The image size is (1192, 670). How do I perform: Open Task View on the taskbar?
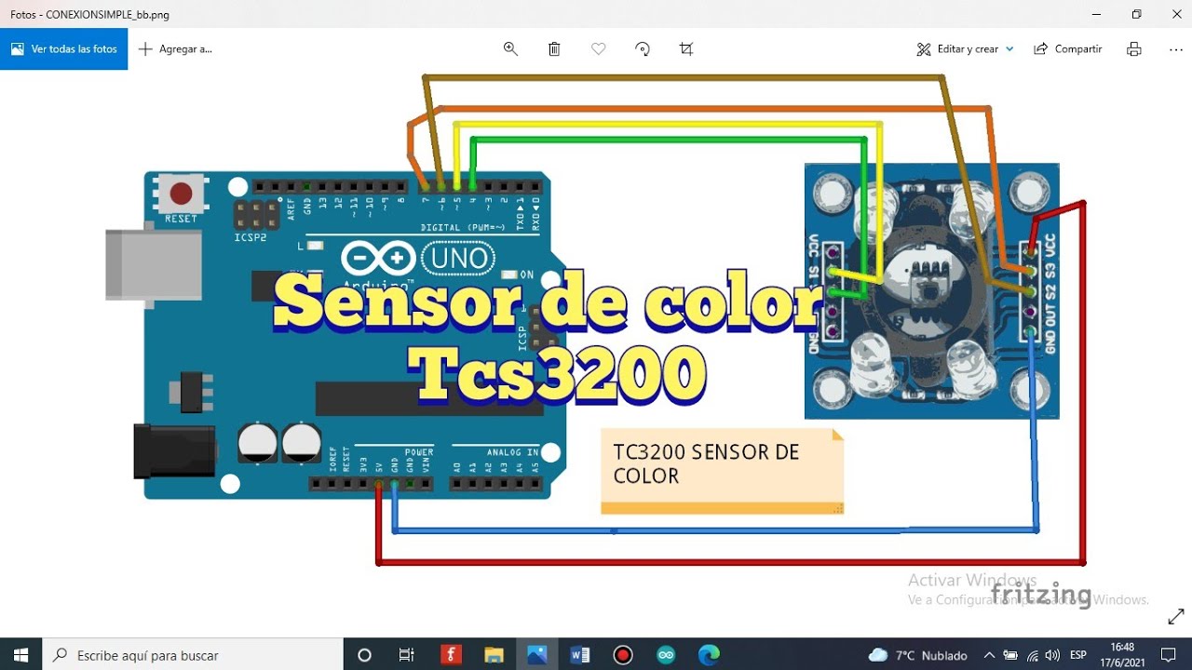pyautogui.click(x=406, y=655)
